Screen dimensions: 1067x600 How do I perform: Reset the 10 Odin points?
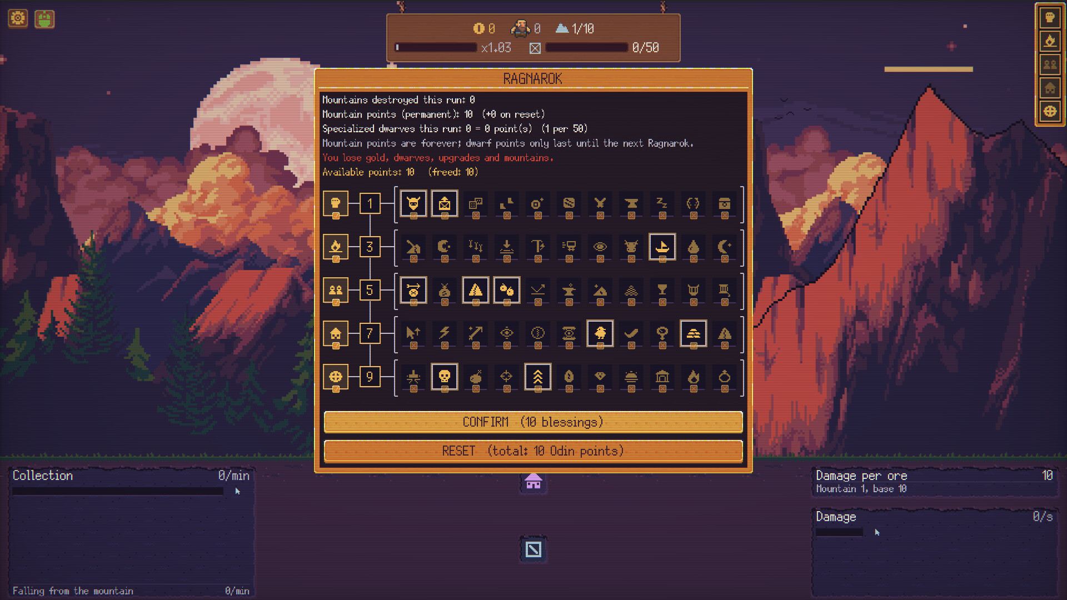[x=533, y=451]
